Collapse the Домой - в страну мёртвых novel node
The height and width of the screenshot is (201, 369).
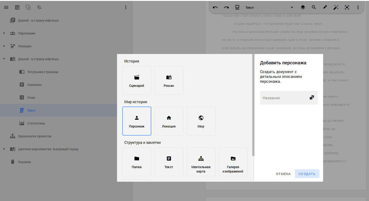click(4, 59)
